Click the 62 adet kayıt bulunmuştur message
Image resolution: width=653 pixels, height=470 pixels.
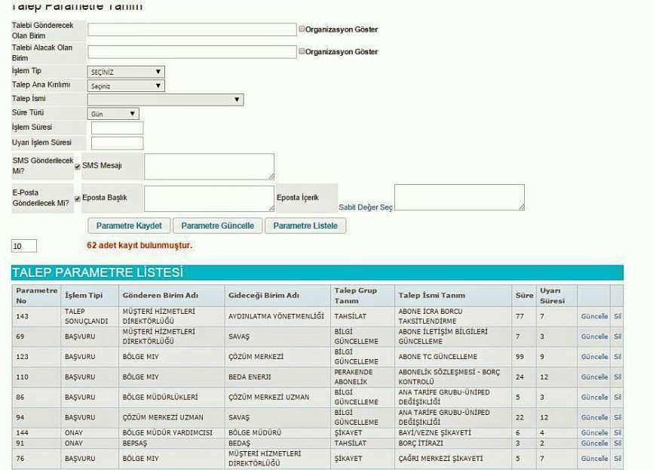pos(139,245)
